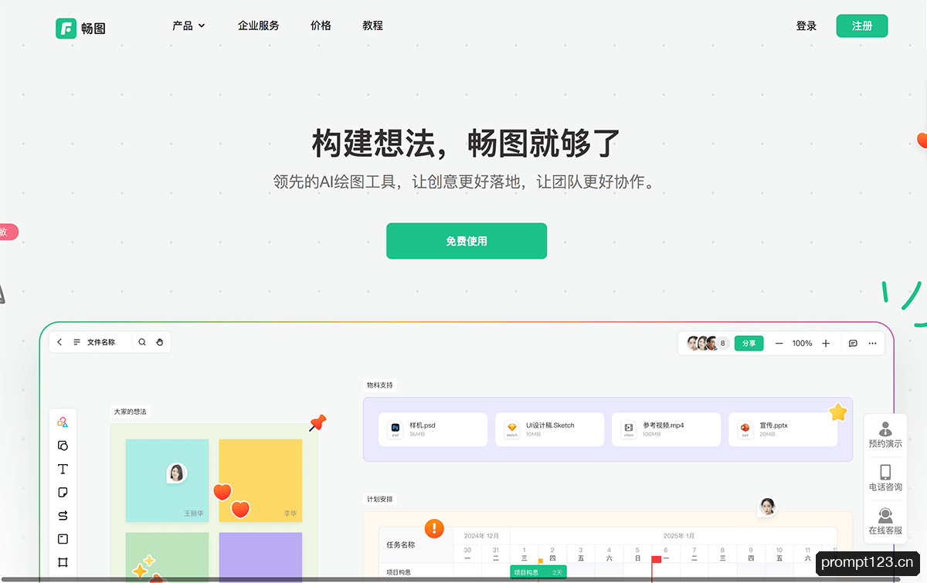927x583 pixels.
Task: Open the UI设计稿.Sketch file card
Action: 549,429
